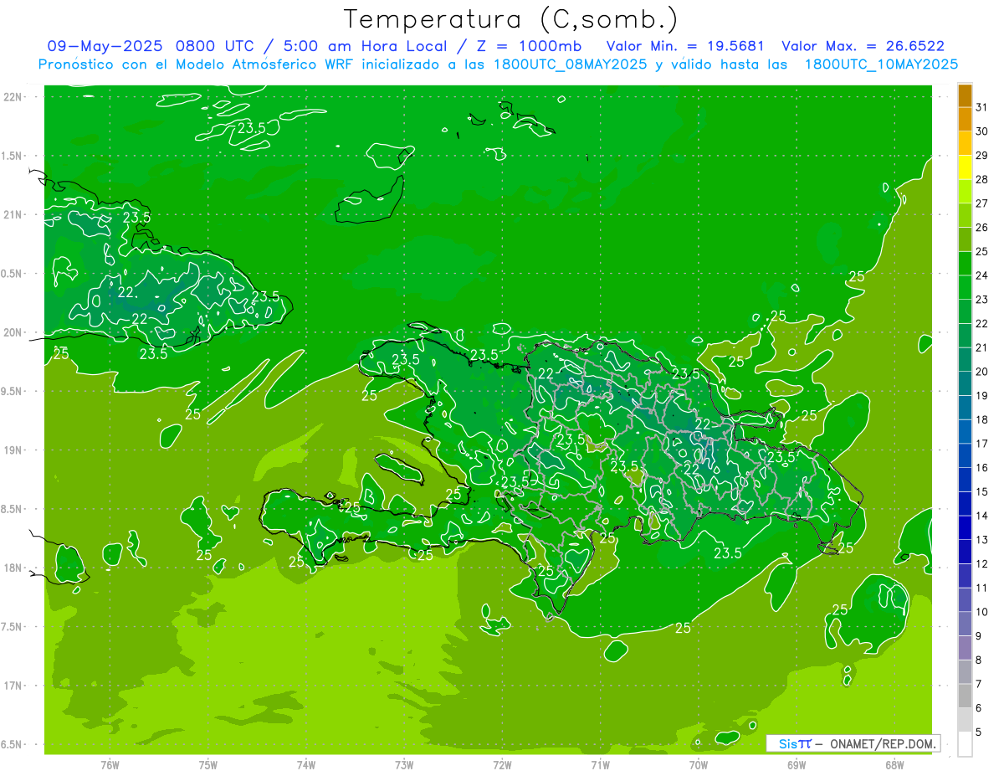Click the "21N" latitude axis label
The width and height of the screenshot is (1004, 776).
pyautogui.click(x=13, y=214)
